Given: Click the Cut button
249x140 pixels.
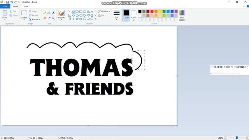Looking at the screenshot, I should point(13,11).
